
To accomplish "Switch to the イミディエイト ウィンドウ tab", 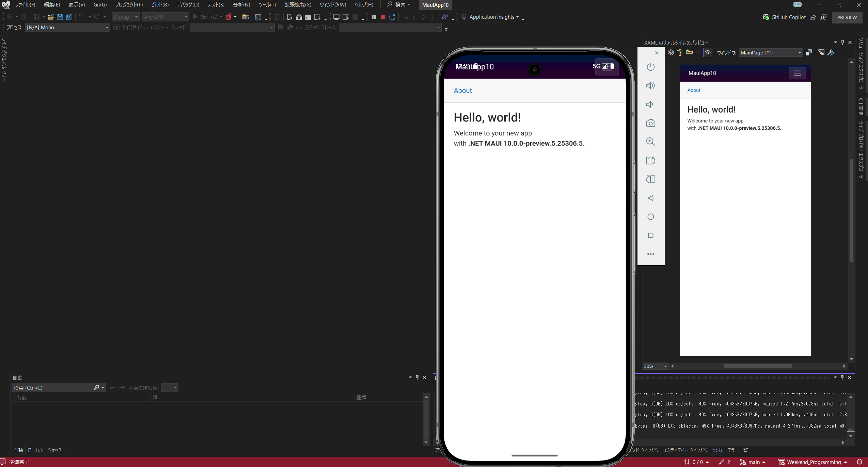I will click(685, 450).
